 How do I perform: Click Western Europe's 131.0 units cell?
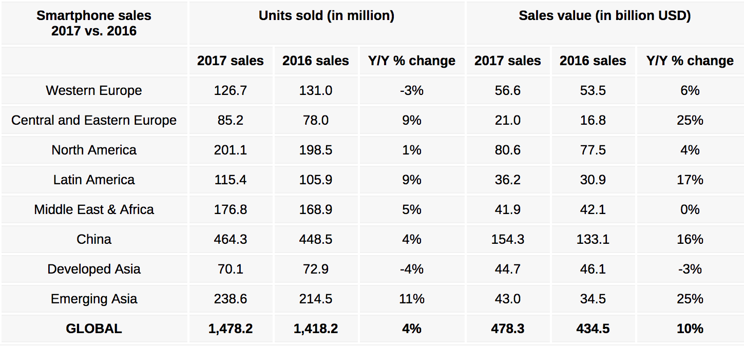coord(316,91)
